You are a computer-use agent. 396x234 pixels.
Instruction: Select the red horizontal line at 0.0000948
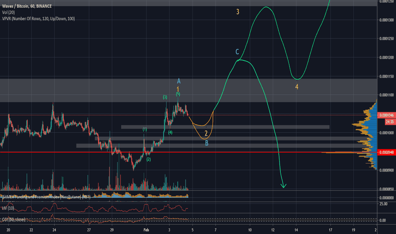(188, 152)
